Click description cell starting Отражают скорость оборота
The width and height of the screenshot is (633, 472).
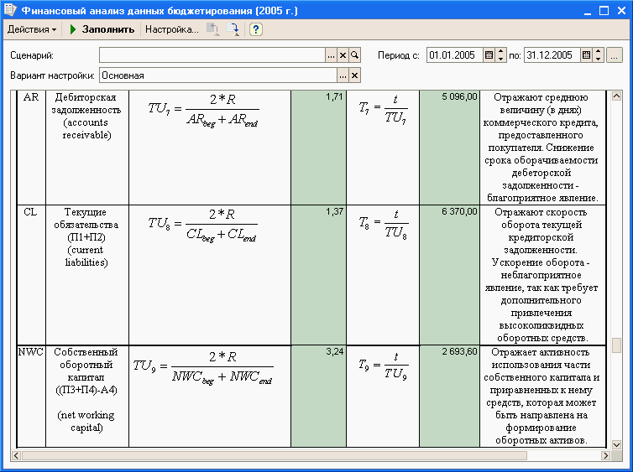click(x=542, y=275)
